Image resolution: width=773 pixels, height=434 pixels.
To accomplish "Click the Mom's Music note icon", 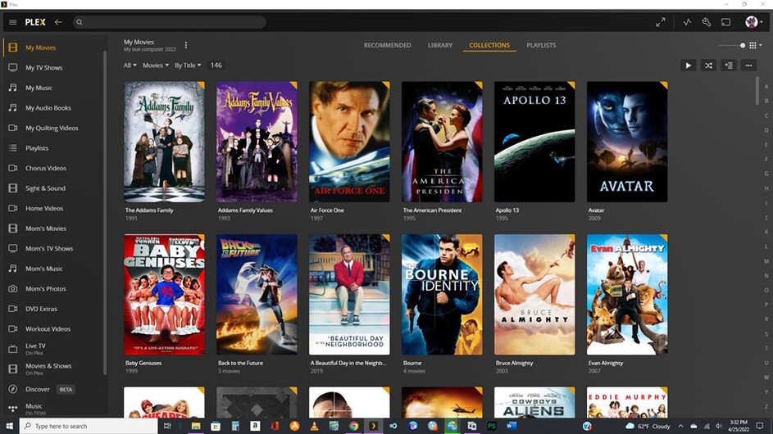I will (13, 269).
